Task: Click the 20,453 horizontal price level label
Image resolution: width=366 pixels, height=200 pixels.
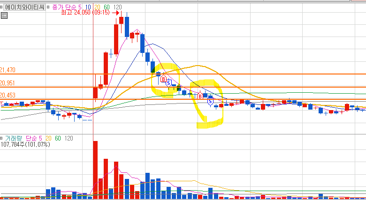Action: click(8, 95)
